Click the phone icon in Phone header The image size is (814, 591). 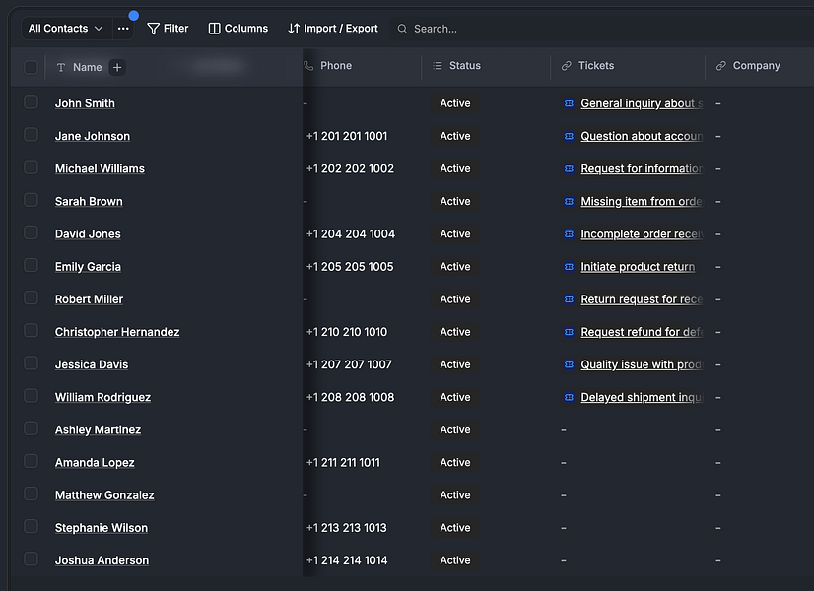tap(308, 66)
